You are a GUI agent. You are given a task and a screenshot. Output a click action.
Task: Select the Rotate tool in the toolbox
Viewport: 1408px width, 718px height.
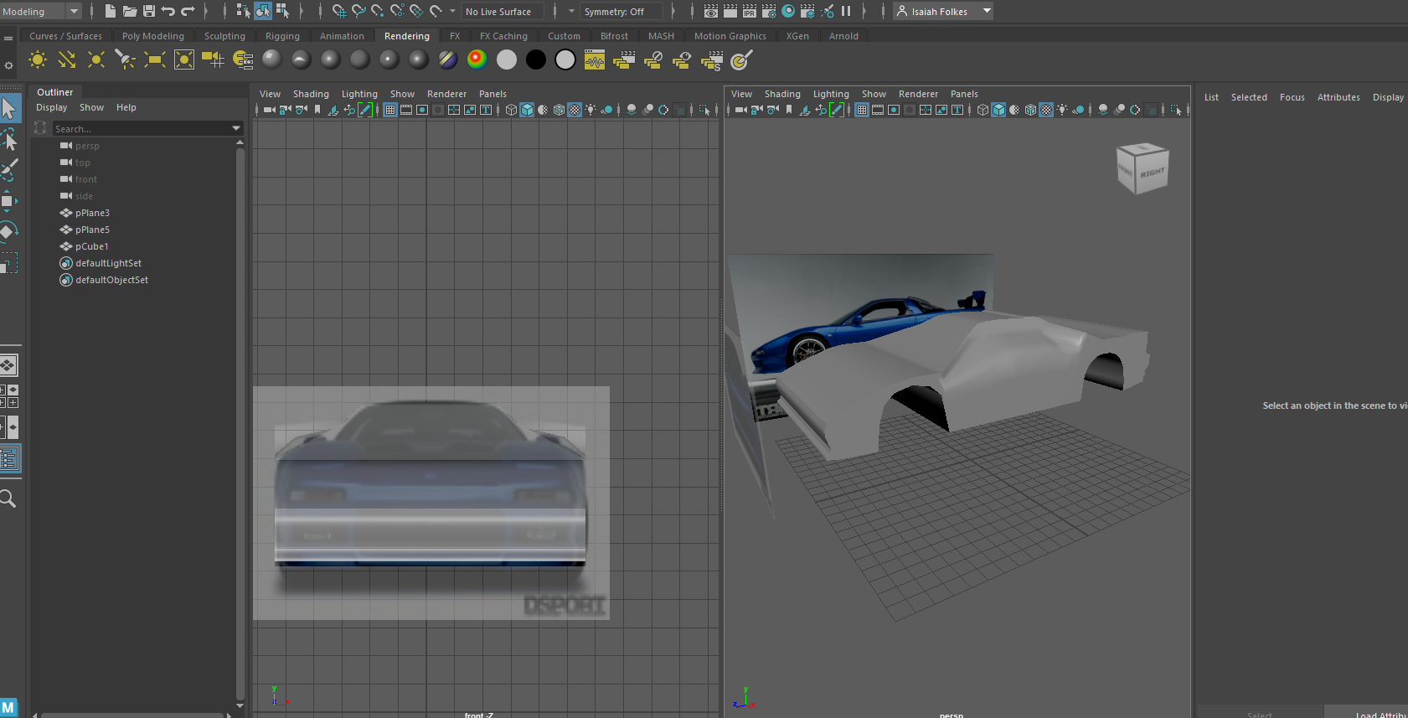pos(8,231)
